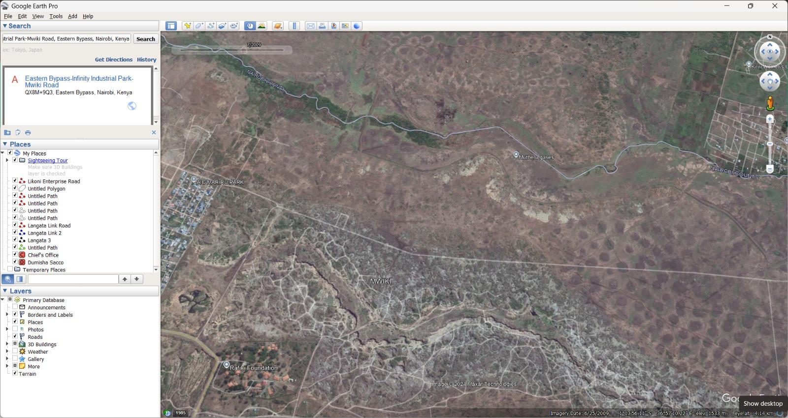
Task: Click the Places filter text field
Action: click(x=73, y=279)
